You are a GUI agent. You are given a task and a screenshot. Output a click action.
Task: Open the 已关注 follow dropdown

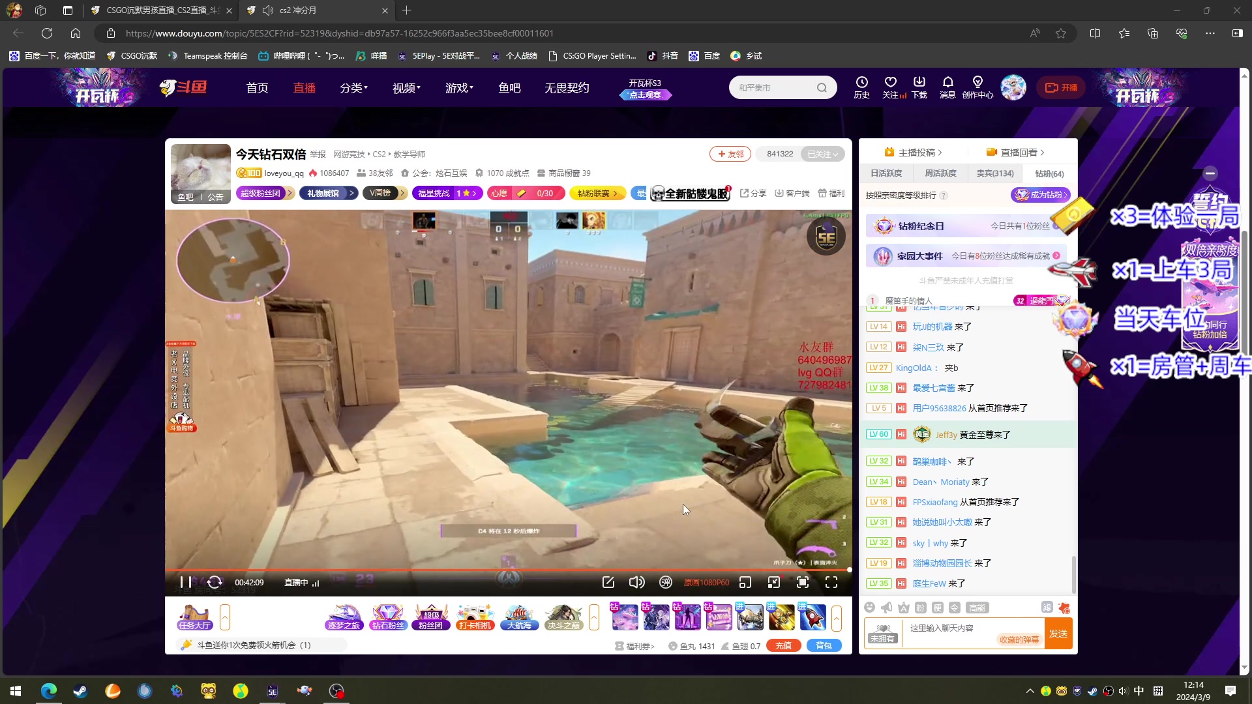pyautogui.click(x=822, y=154)
